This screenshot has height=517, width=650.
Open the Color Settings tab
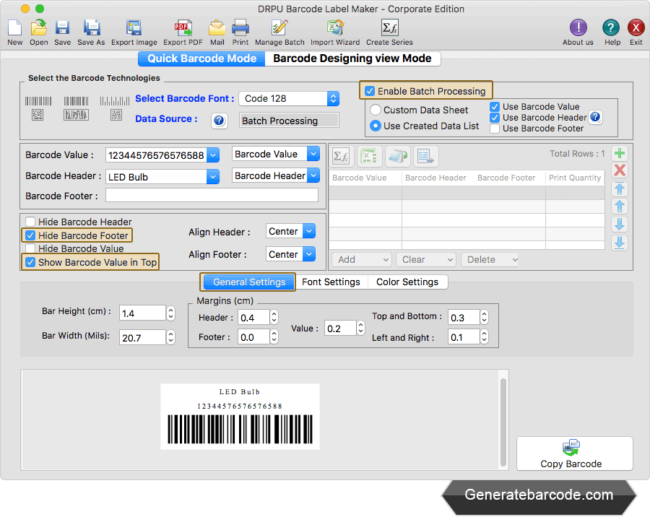pyautogui.click(x=407, y=282)
